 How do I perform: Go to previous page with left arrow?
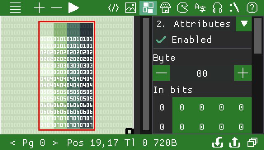tap(12, 143)
